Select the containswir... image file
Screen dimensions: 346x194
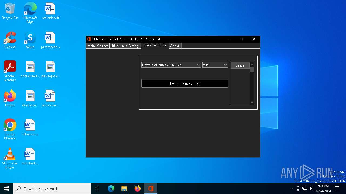pos(30,69)
